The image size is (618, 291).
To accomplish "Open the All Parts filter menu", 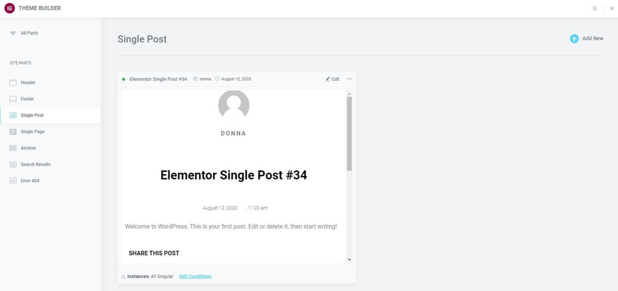I will tap(29, 33).
